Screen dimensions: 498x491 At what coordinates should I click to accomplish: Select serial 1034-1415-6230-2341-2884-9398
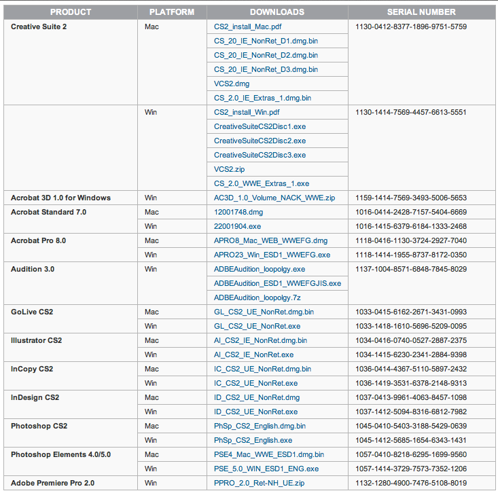pyautogui.click(x=411, y=355)
